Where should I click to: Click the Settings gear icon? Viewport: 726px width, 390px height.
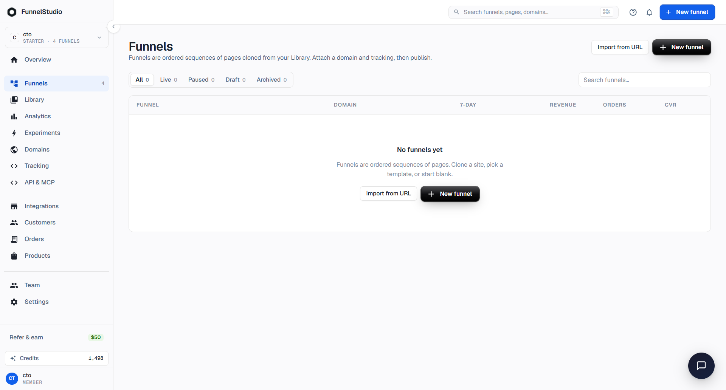click(x=14, y=302)
